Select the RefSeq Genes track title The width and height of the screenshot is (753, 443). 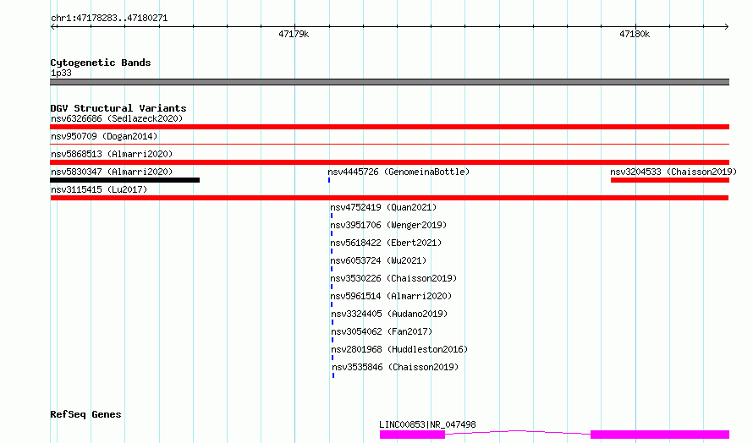[x=85, y=414]
